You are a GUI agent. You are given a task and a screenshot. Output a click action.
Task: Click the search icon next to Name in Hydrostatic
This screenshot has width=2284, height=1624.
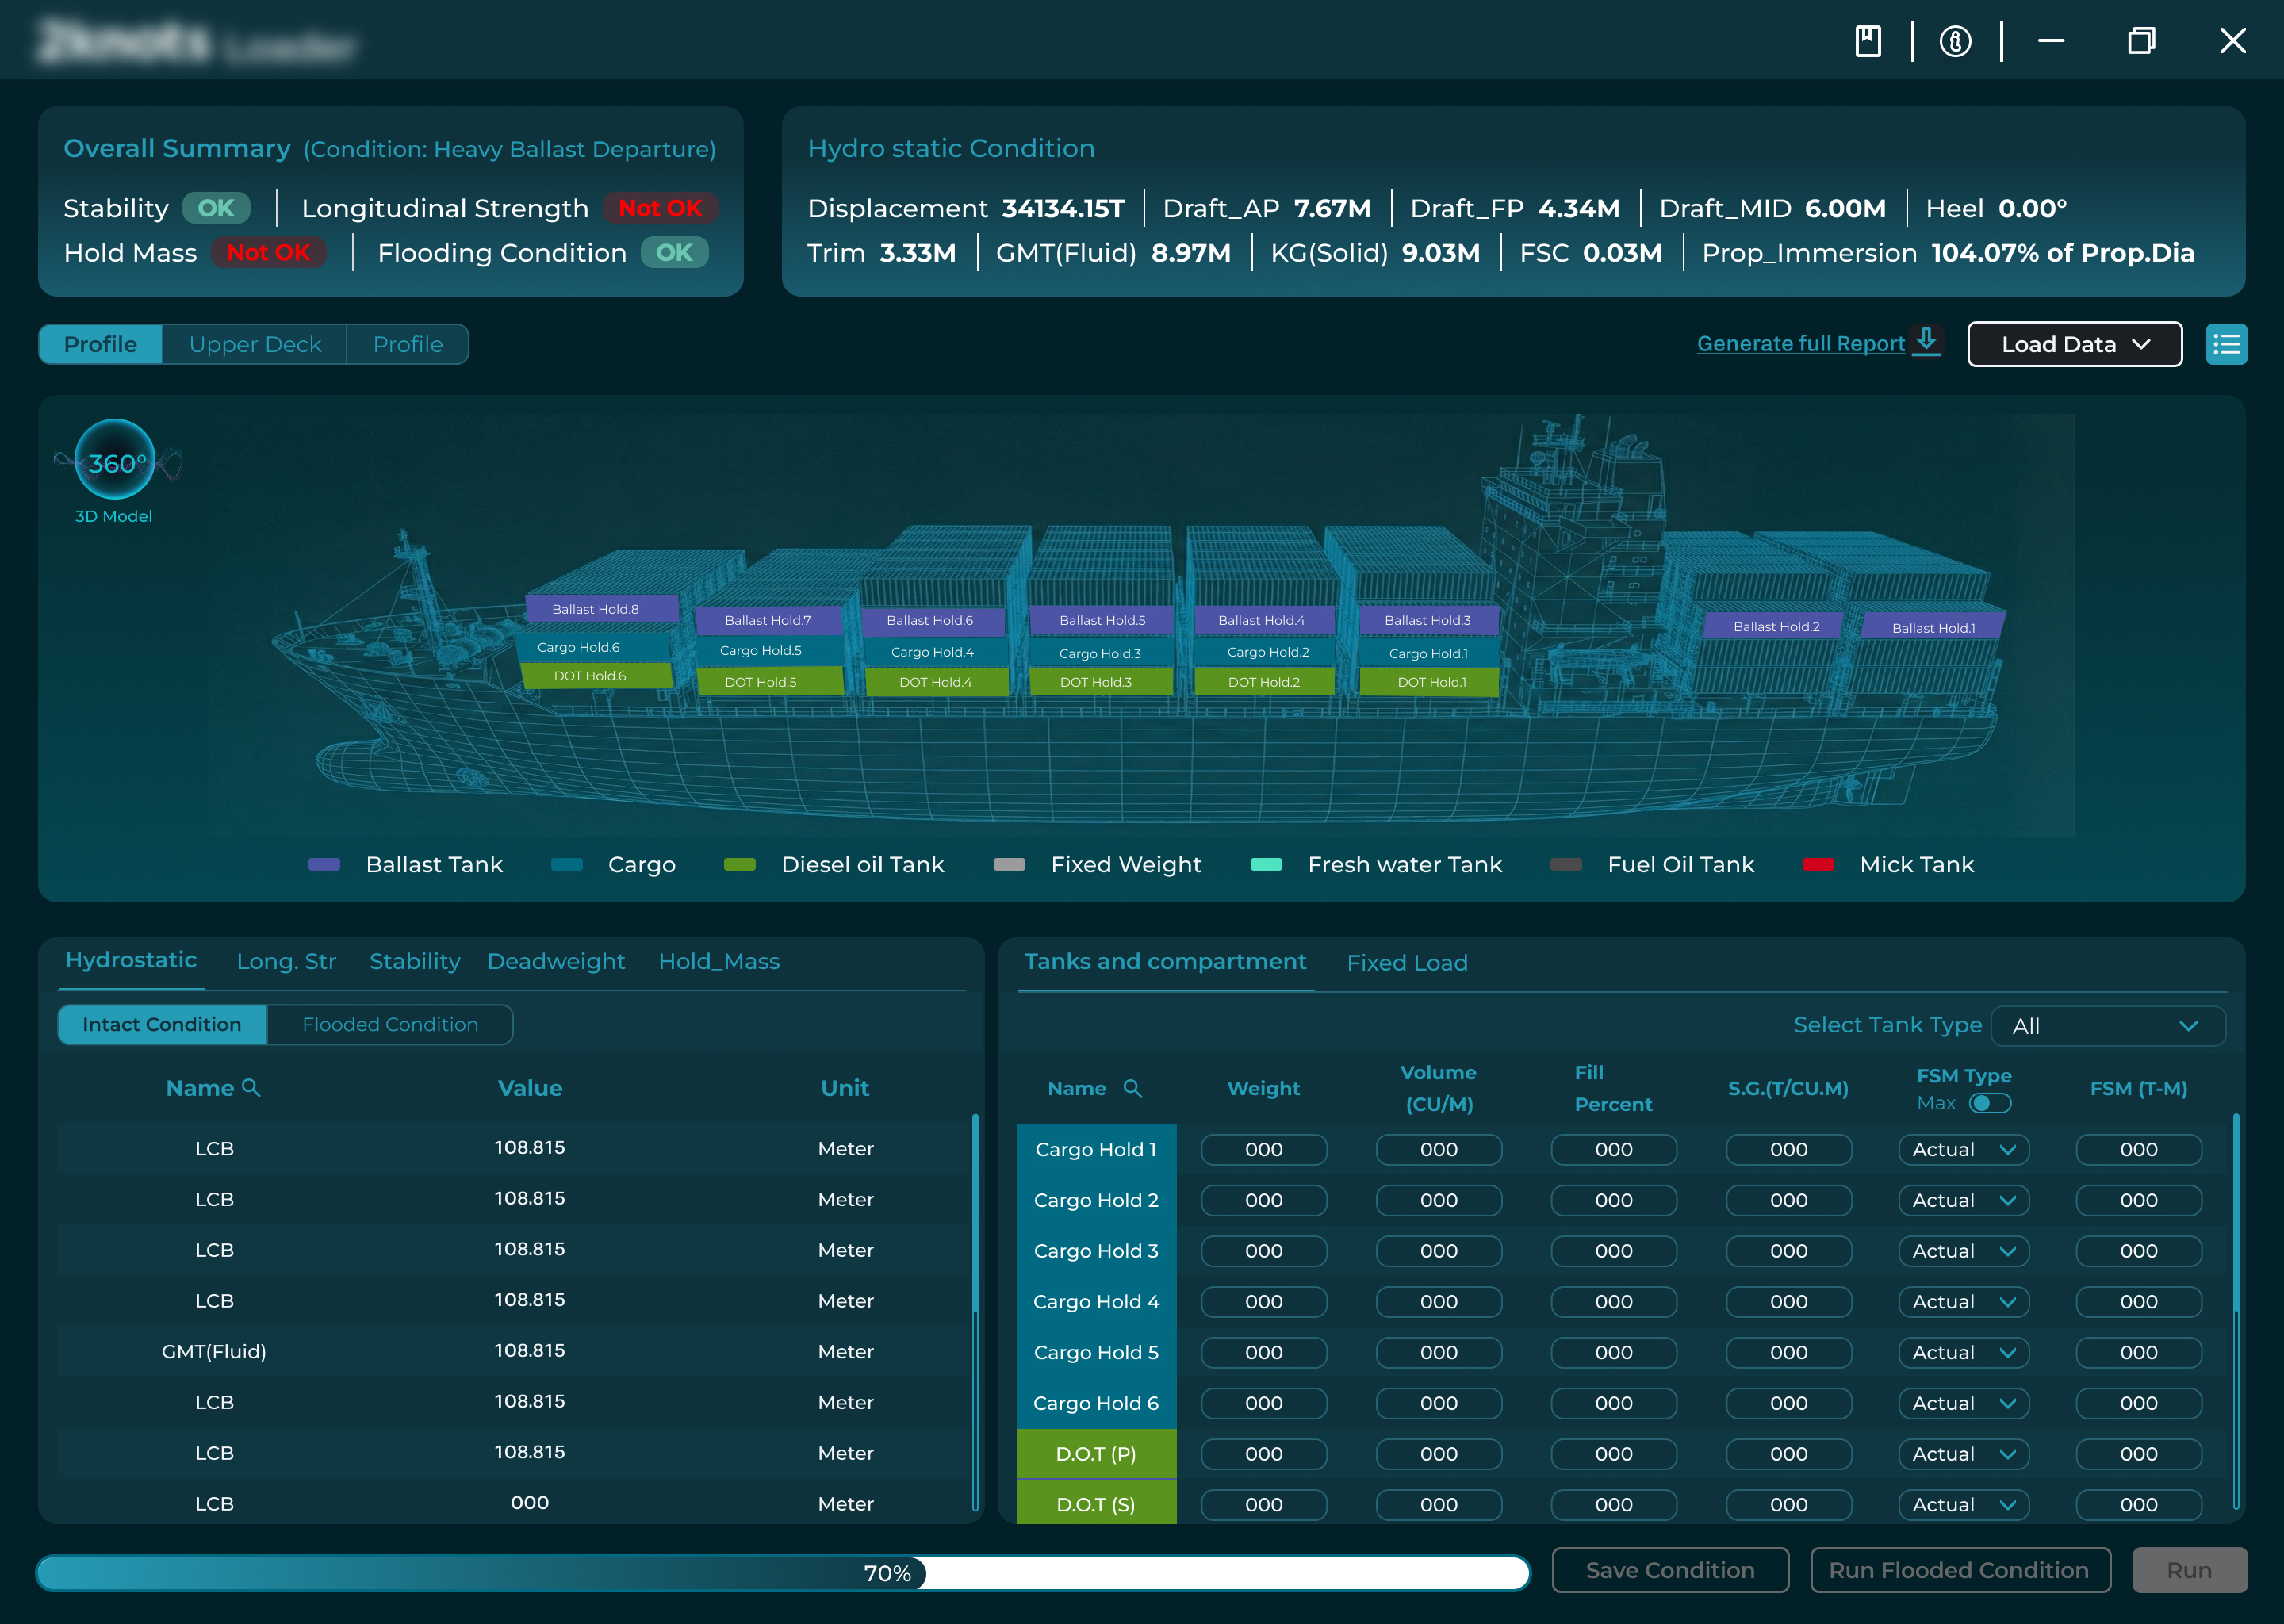[x=252, y=1088]
